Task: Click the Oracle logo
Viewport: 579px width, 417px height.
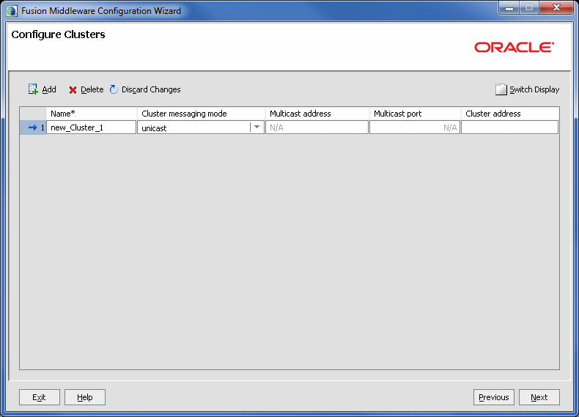Action: tap(514, 48)
